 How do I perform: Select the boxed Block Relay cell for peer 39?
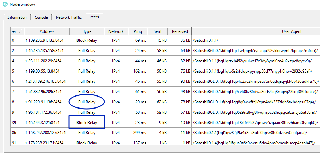(87, 123)
